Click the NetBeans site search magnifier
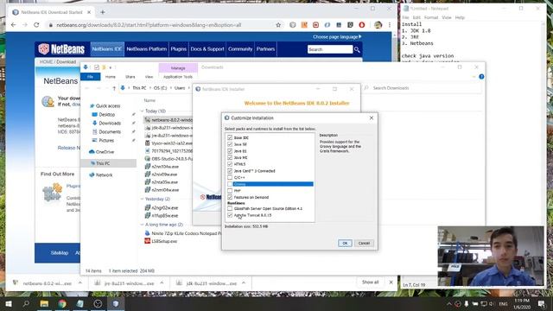Screen dimensions: 553x311 coord(357,49)
